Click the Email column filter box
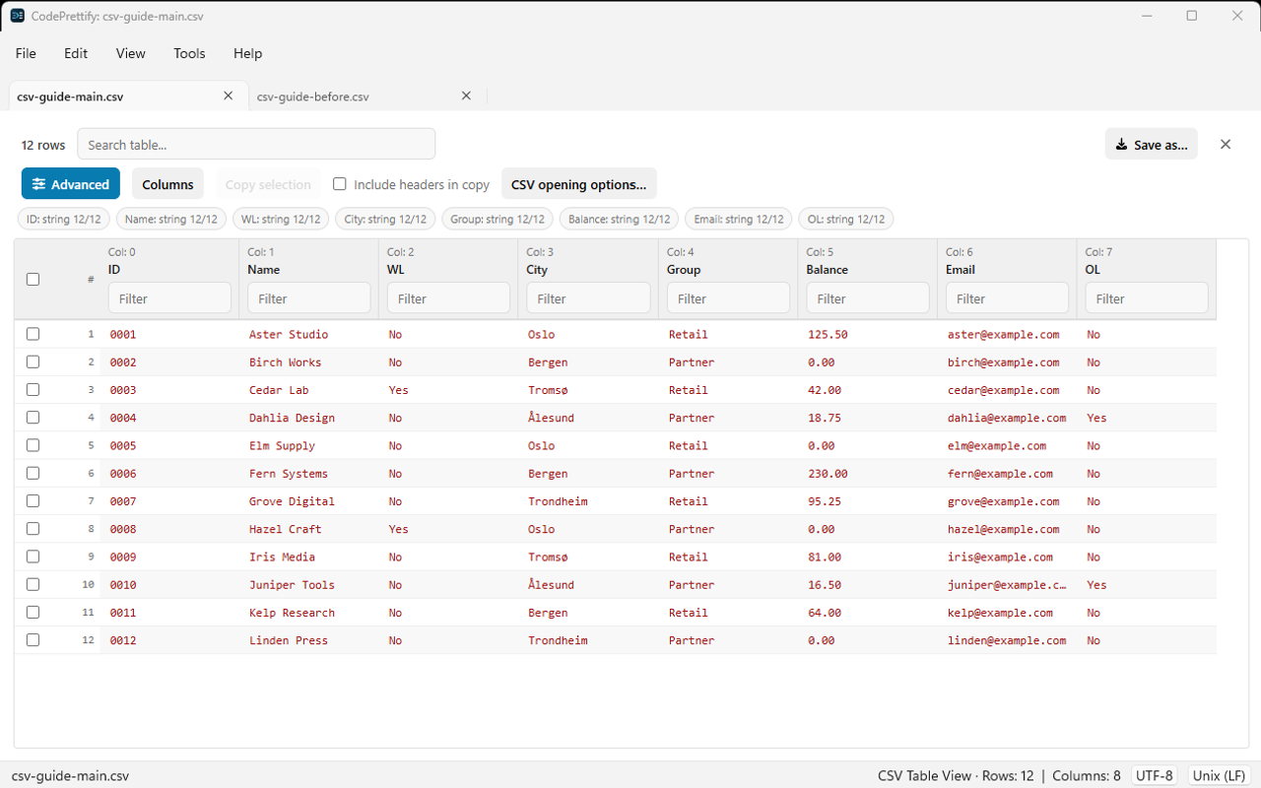Image resolution: width=1261 pixels, height=788 pixels. pos(1007,297)
